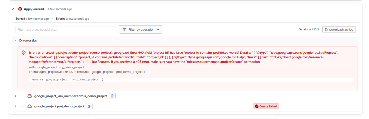Viewport: 369px width, 119px height.
Task: Expand the google_project.proj_demo_project row
Action: pyautogui.click(x=16, y=106)
